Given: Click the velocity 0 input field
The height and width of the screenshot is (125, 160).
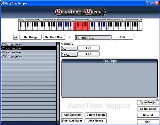Looking at the screenshot, I should (x=69, y=48).
